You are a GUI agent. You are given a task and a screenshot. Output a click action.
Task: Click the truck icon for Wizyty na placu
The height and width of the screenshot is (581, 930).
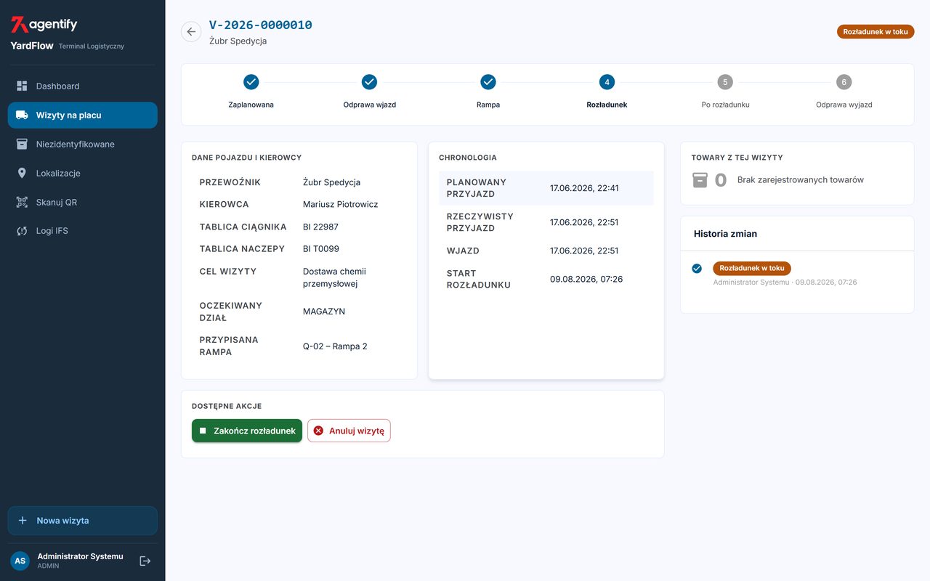tap(22, 115)
